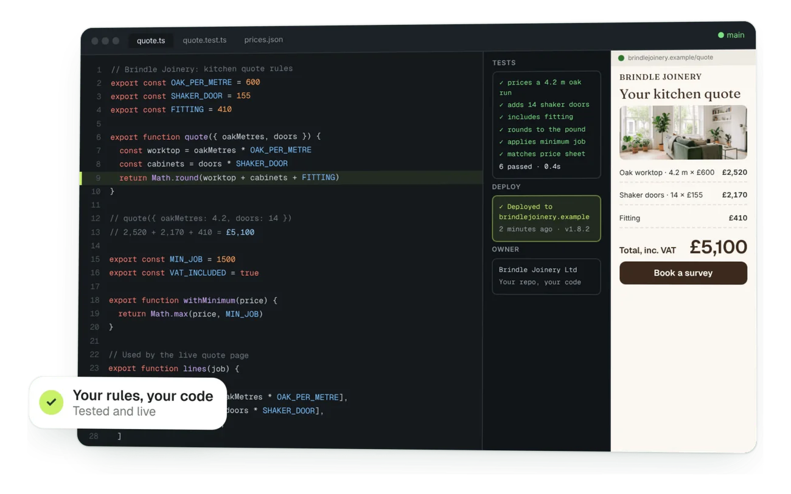Open the kitchen photo in the quote preview
The image size is (791, 494).
coord(683,132)
